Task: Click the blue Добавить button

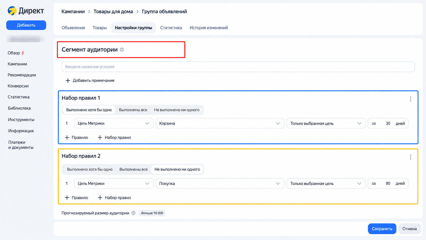Action: tap(26, 25)
